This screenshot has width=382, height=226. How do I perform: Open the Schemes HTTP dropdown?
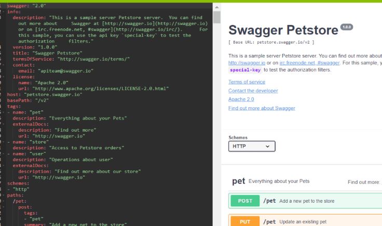pyautogui.click(x=252, y=146)
